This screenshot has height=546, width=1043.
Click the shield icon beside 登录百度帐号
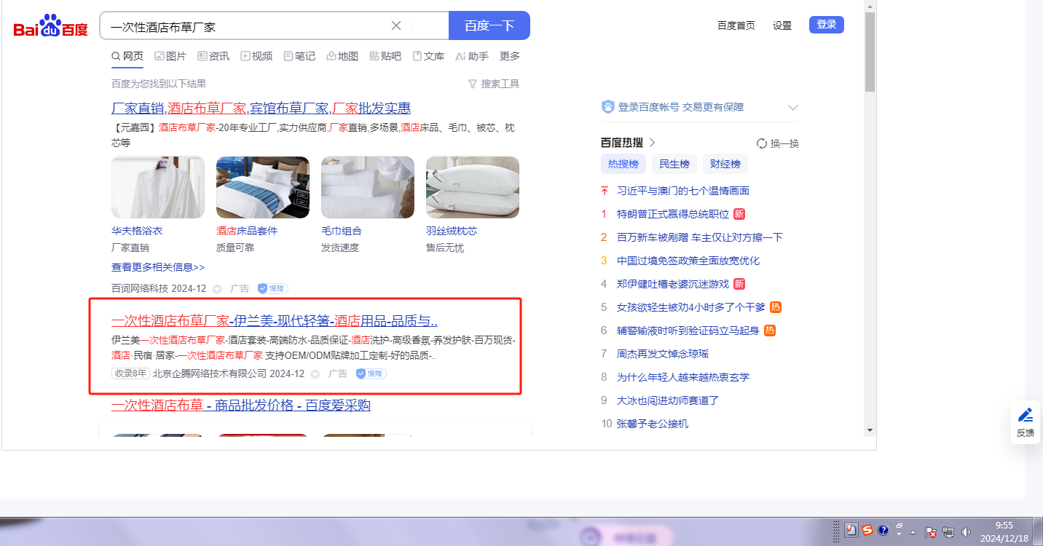point(608,107)
